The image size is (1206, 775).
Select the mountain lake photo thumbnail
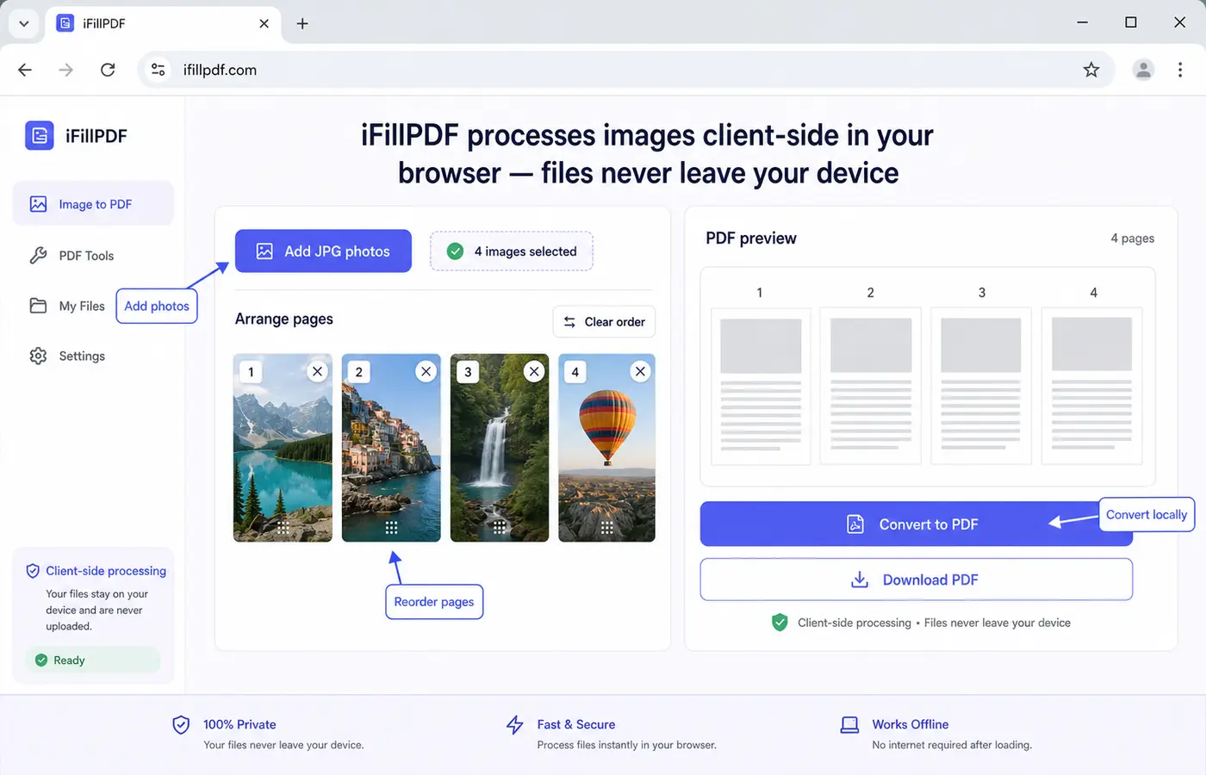(x=283, y=448)
